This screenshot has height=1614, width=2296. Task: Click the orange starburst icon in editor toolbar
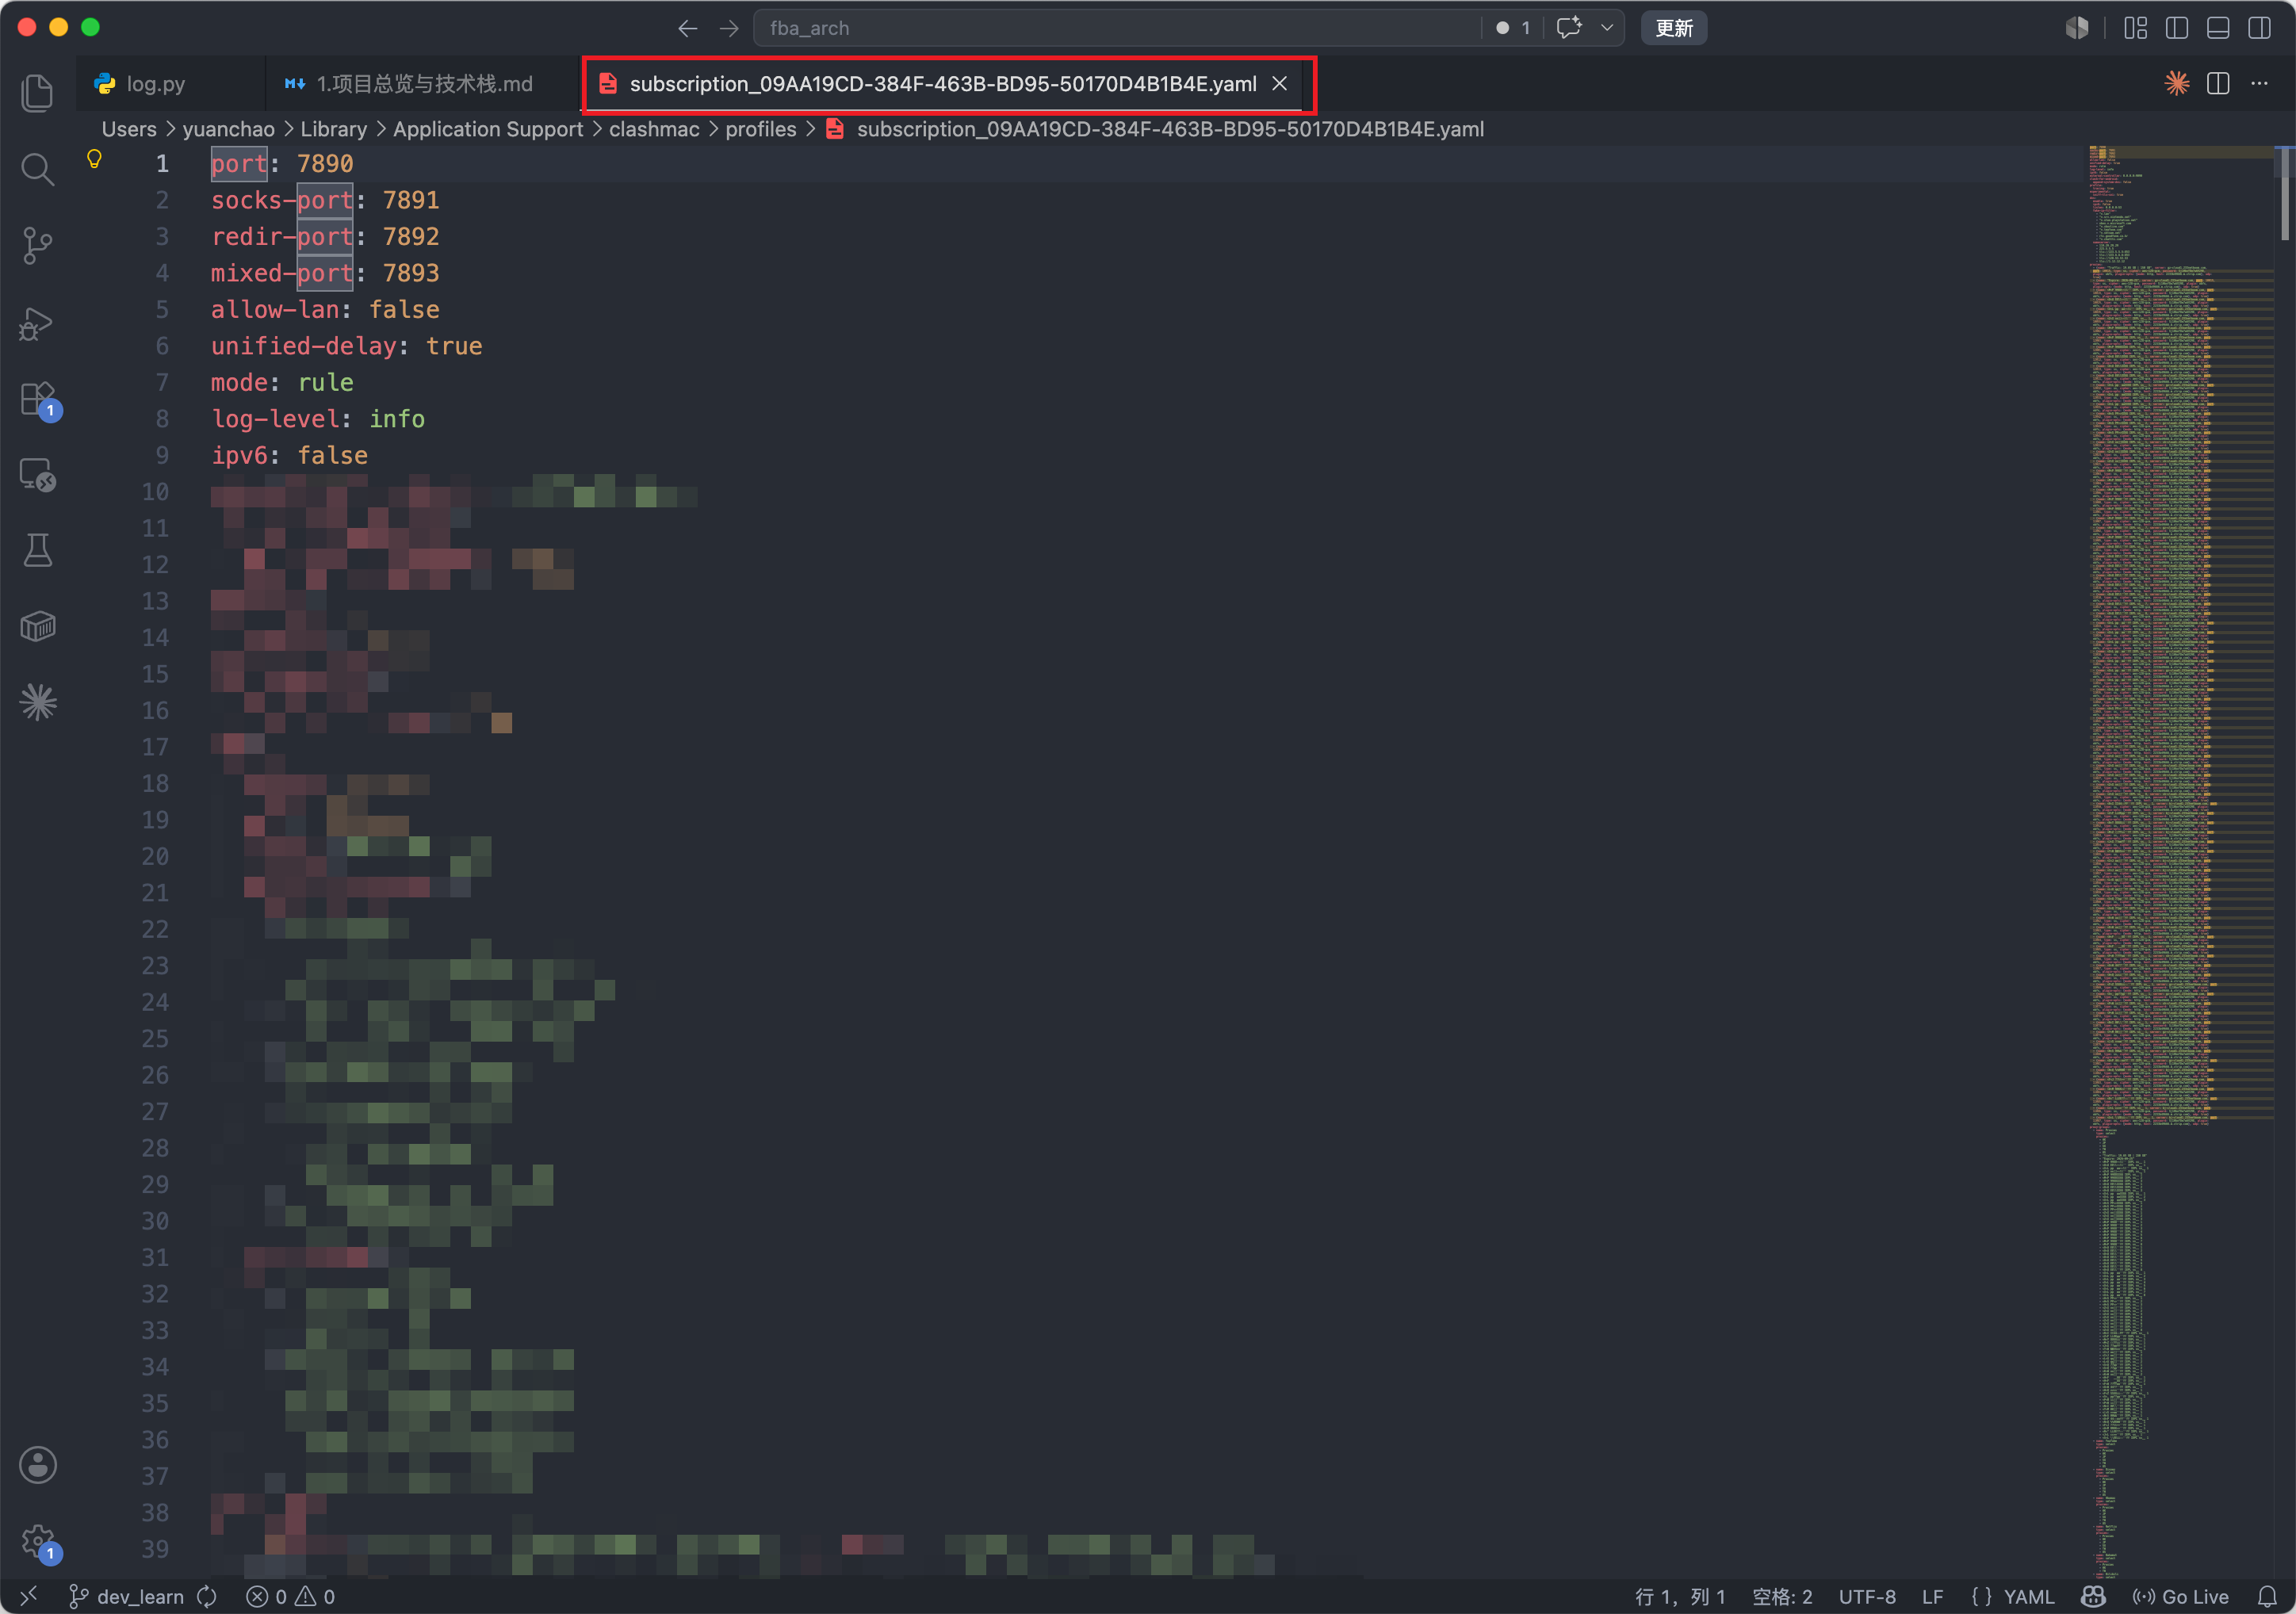pos(2177,84)
